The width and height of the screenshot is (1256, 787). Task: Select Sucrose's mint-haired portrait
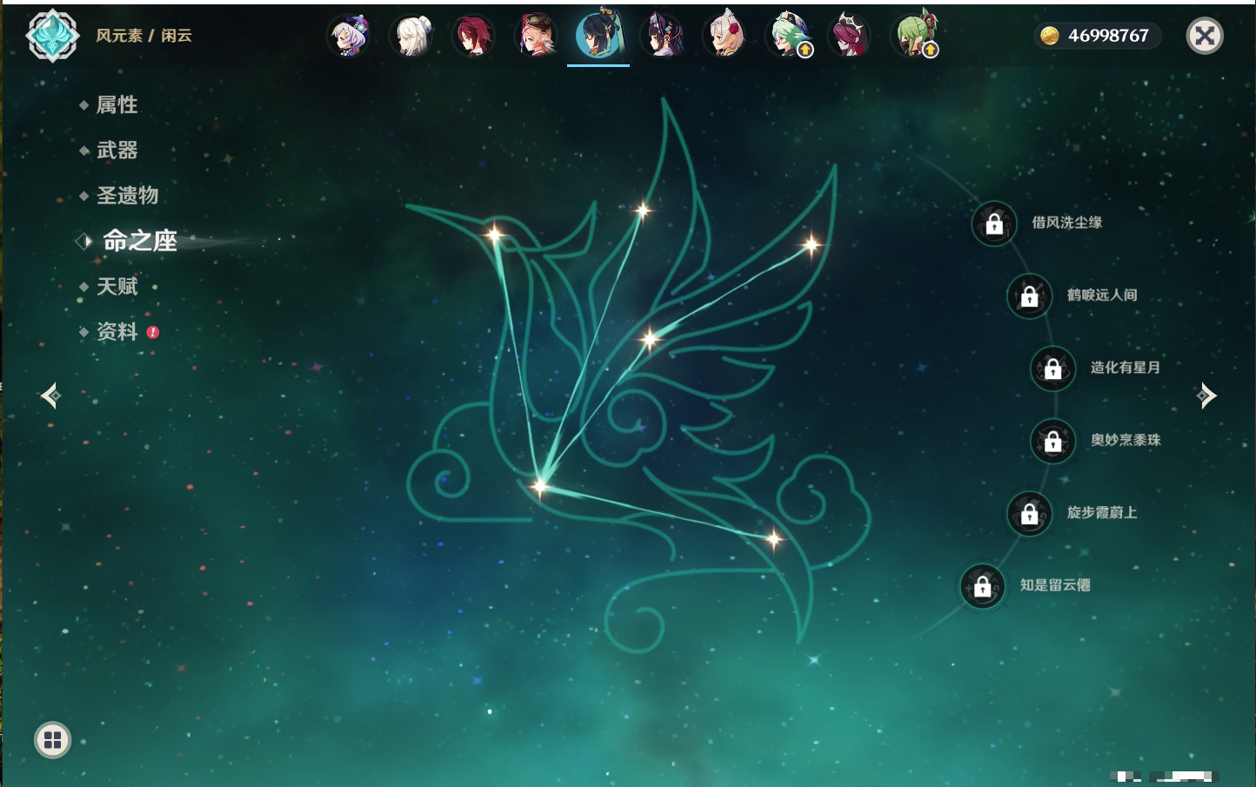click(x=787, y=36)
